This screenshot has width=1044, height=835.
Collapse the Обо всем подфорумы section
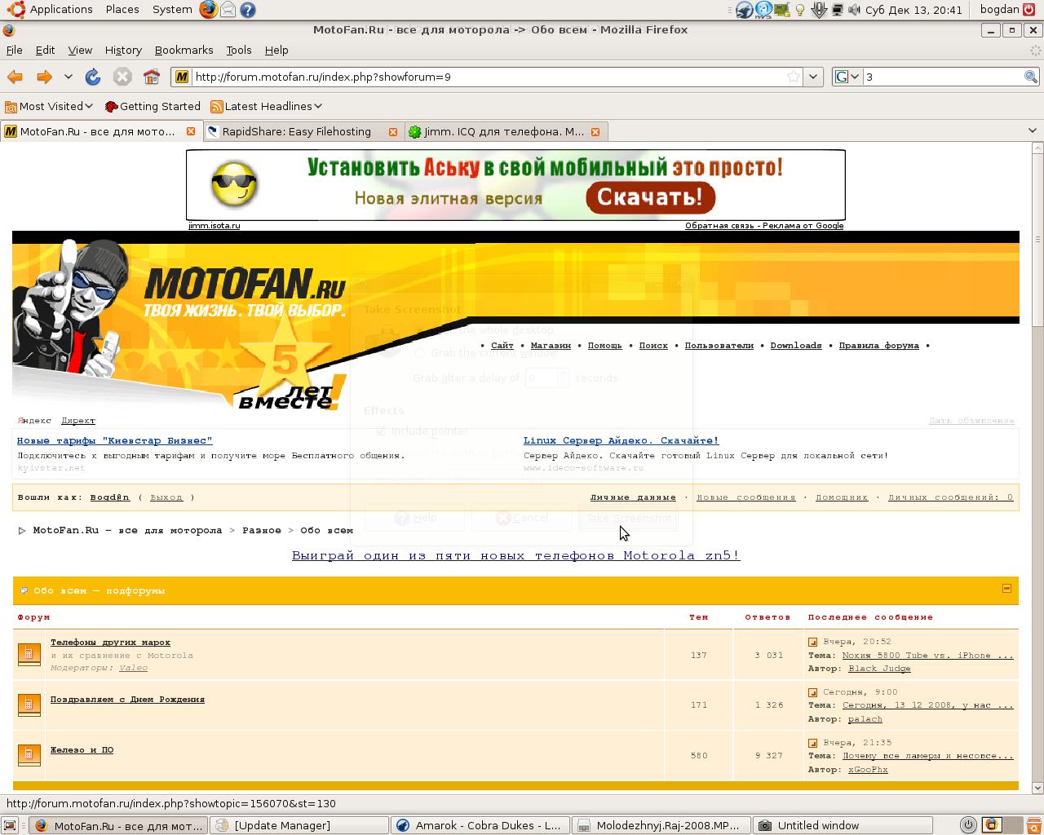coord(1006,588)
